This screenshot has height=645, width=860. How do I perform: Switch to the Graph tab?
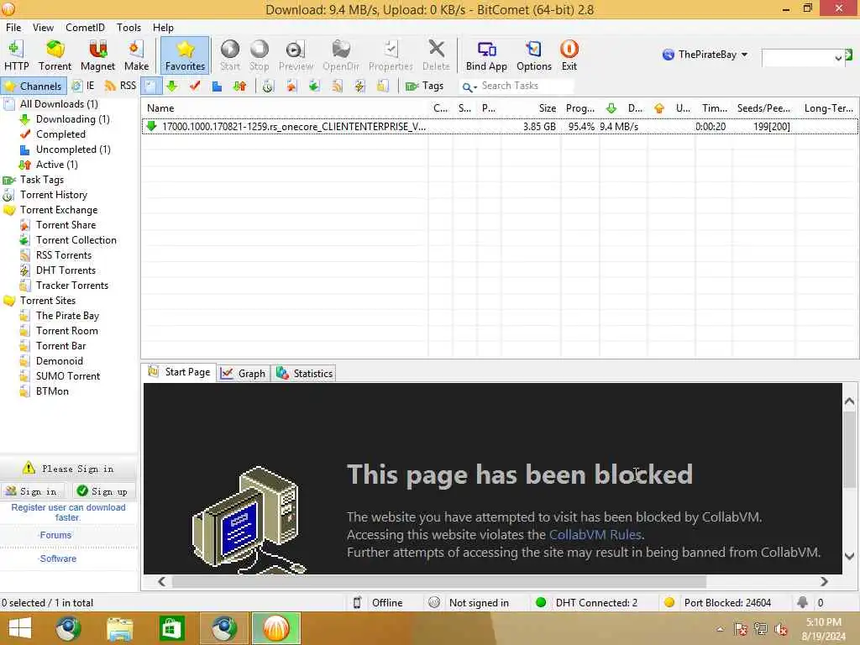[x=244, y=374]
